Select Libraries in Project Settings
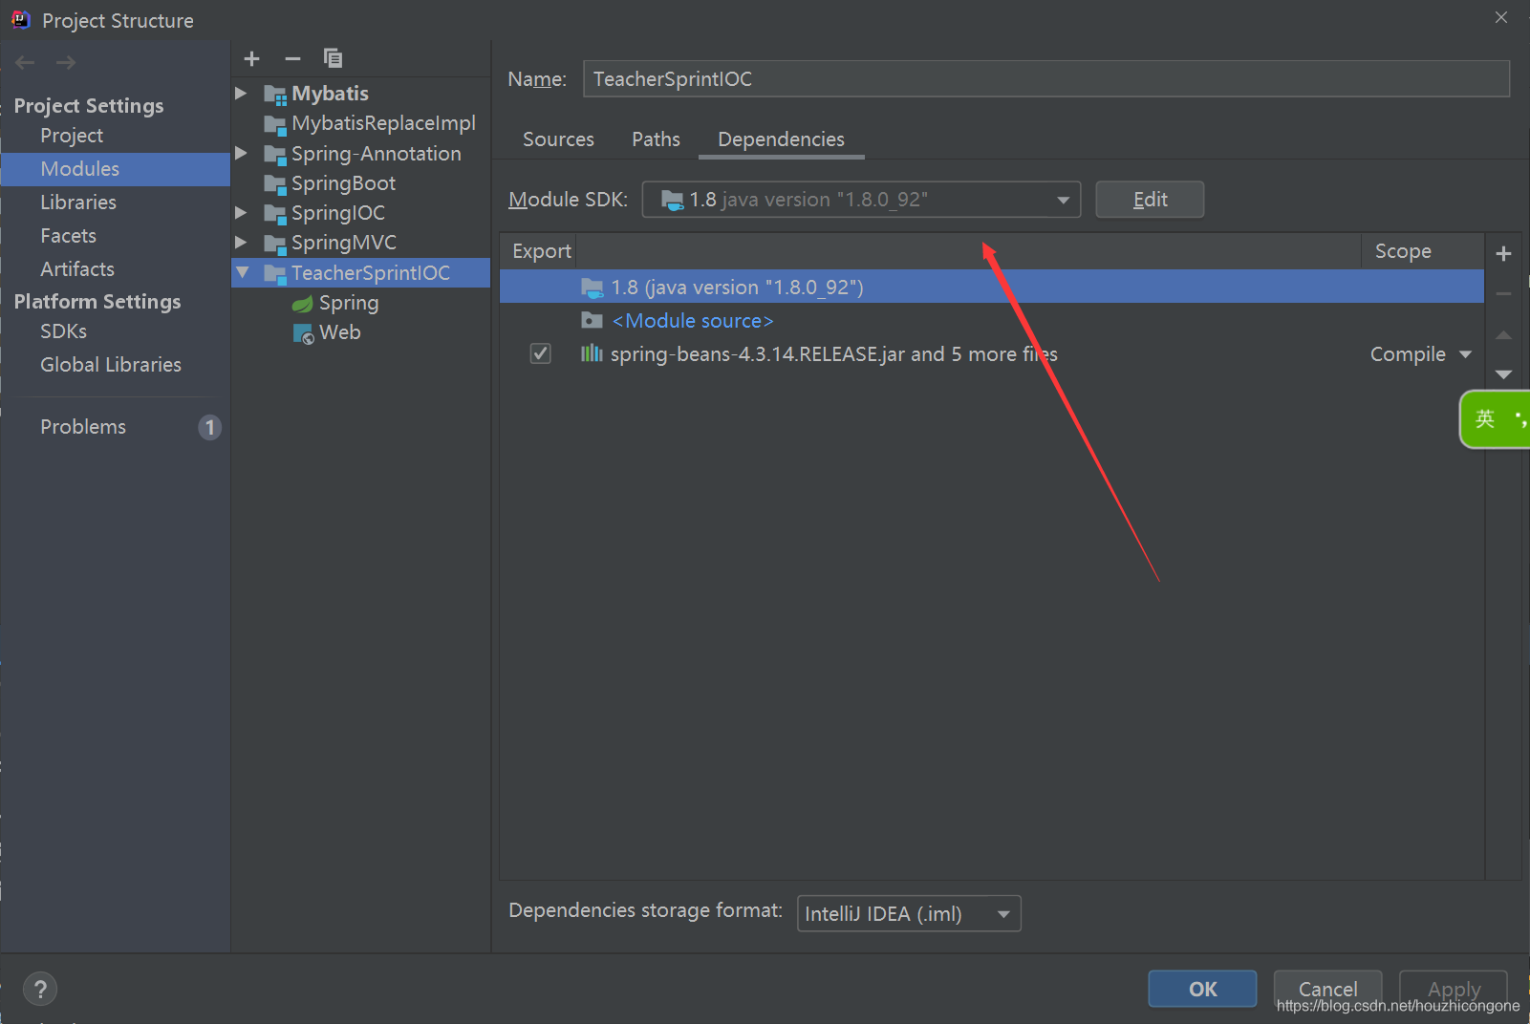Image resolution: width=1530 pixels, height=1024 pixels. click(78, 203)
